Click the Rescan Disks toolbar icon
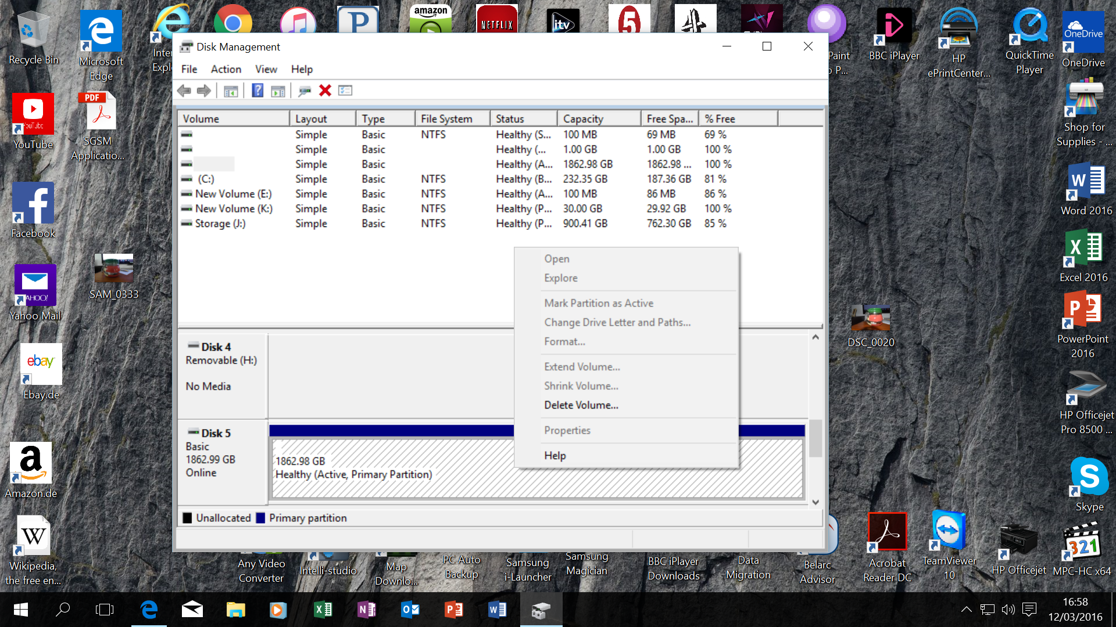Image resolution: width=1116 pixels, height=627 pixels. tap(304, 91)
